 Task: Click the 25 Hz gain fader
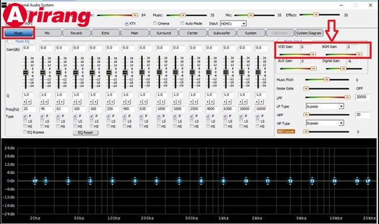[26, 72]
